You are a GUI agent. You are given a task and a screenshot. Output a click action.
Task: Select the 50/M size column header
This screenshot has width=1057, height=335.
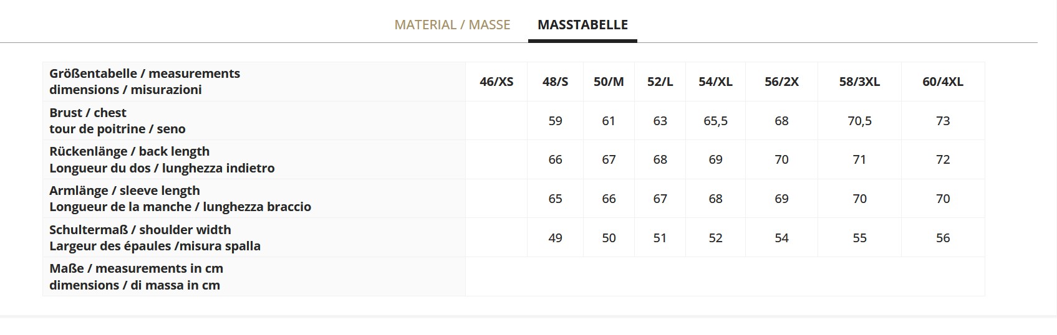(609, 82)
